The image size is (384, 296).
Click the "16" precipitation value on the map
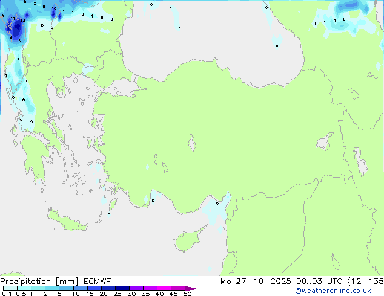[x=54, y=8]
